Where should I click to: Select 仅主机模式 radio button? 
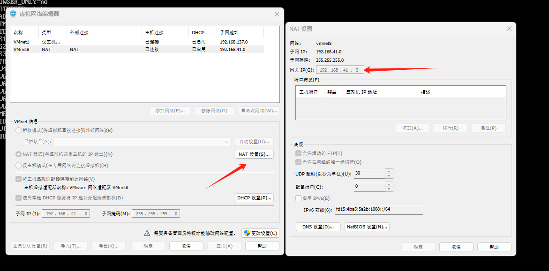[x=18, y=165]
